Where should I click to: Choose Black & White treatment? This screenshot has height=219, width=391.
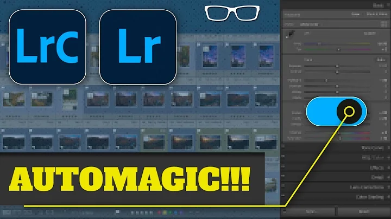coord(376,14)
